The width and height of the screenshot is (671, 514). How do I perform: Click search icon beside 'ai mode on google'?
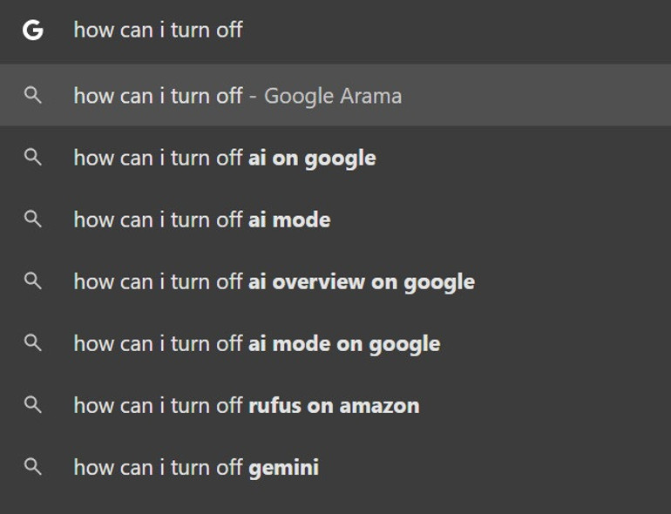[x=32, y=343]
